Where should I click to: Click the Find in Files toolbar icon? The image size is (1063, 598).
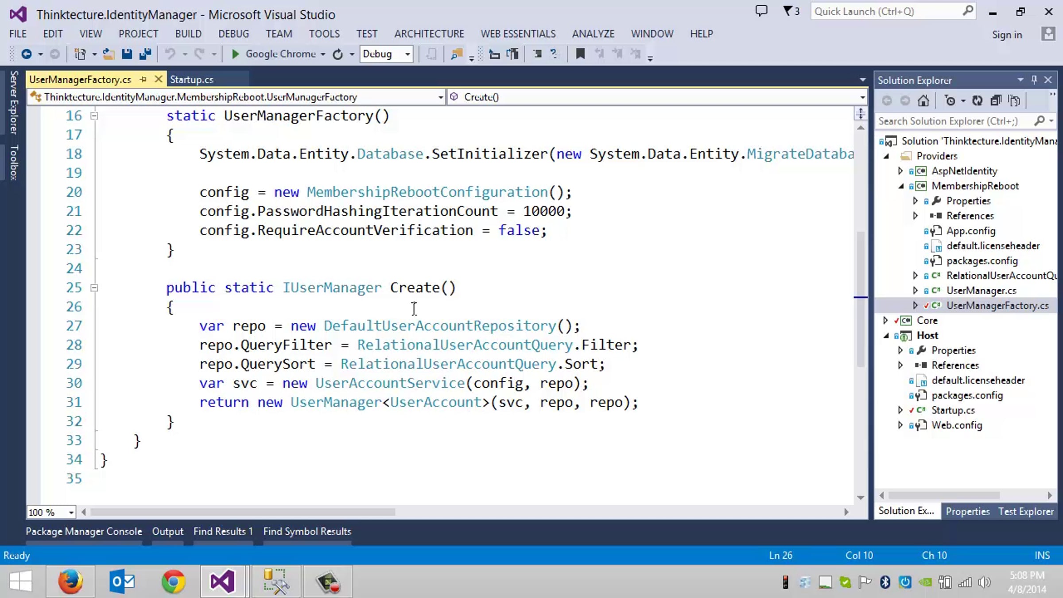click(456, 54)
